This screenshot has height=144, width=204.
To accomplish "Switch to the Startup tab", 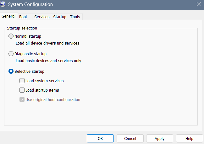I will [x=60, y=17].
